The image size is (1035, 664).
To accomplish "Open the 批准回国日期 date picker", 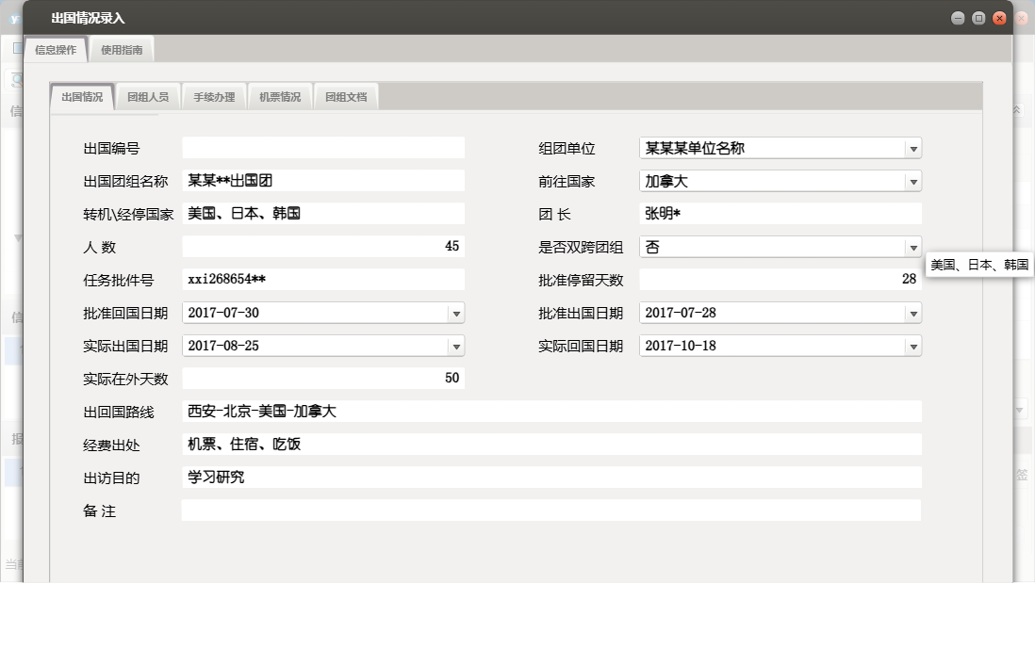I will pyautogui.click(x=455, y=313).
